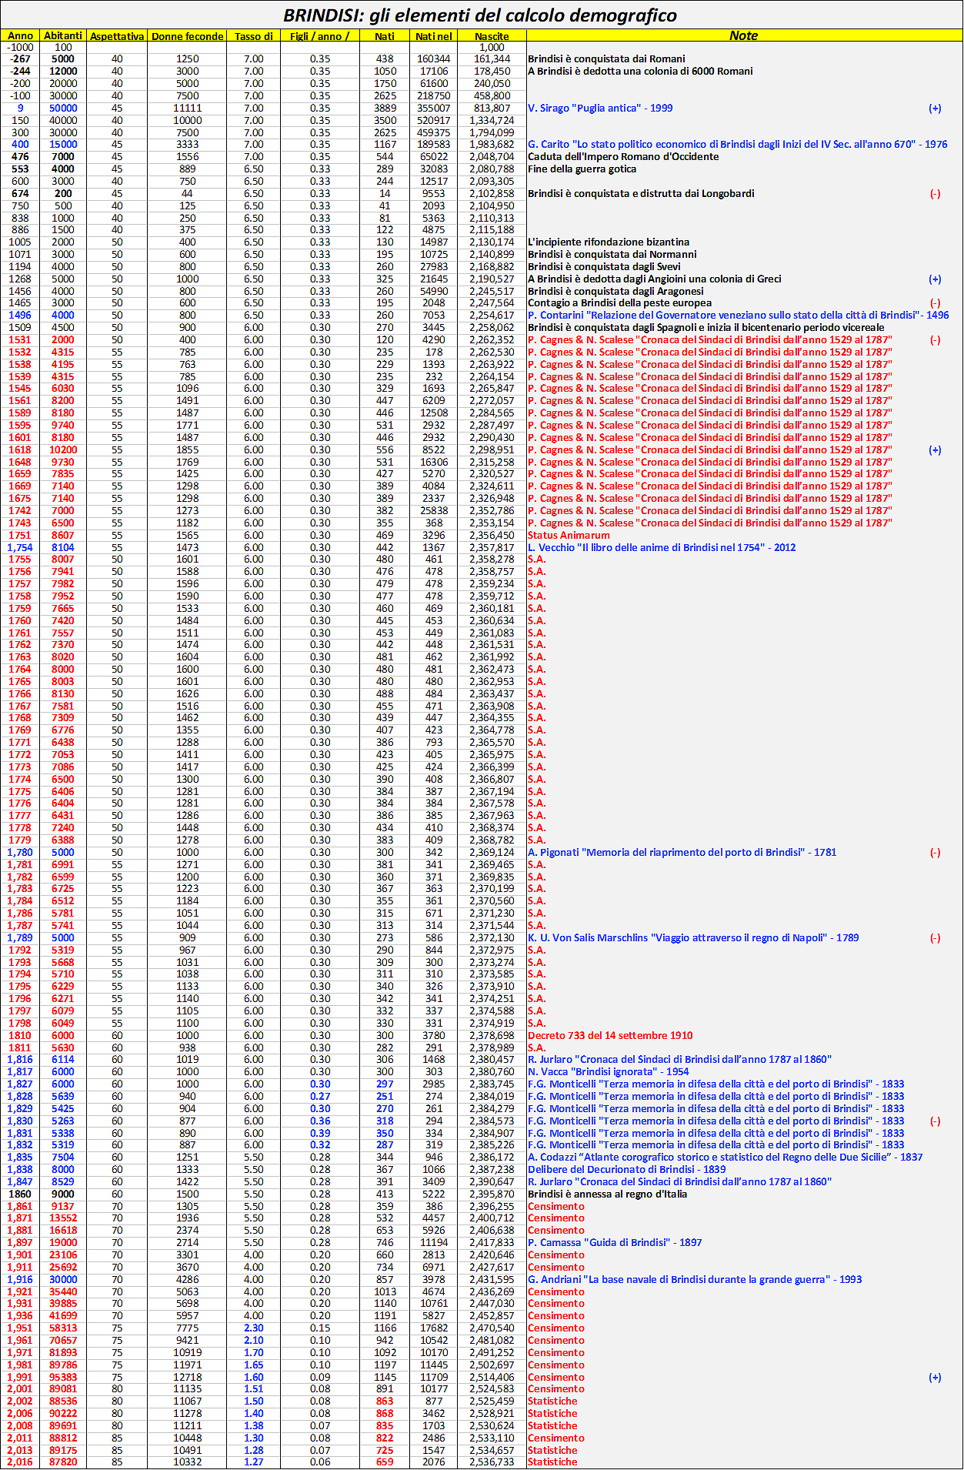Image resolution: width=964 pixels, height=1470 pixels.
Task: Click the A. Pigonati 'Memoria del riaprimento' note
Action: (x=682, y=852)
